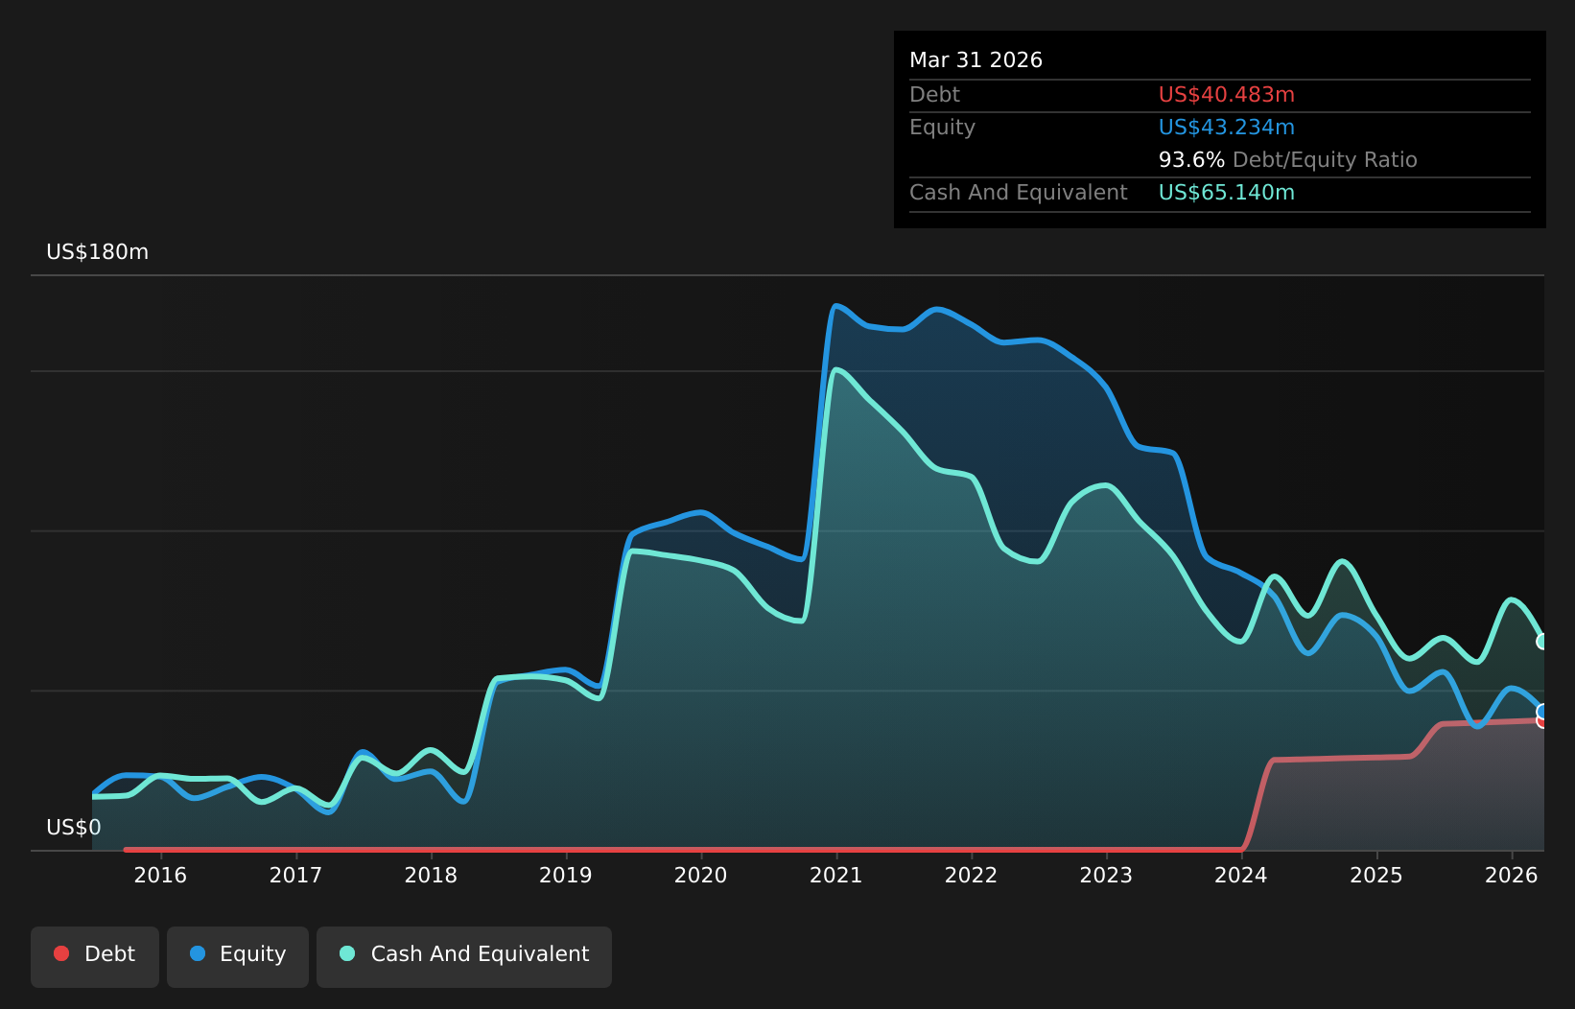This screenshot has height=1009, width=1575.
Task: Toggle the Debt legend button
Action: click(x=95, y=956)
